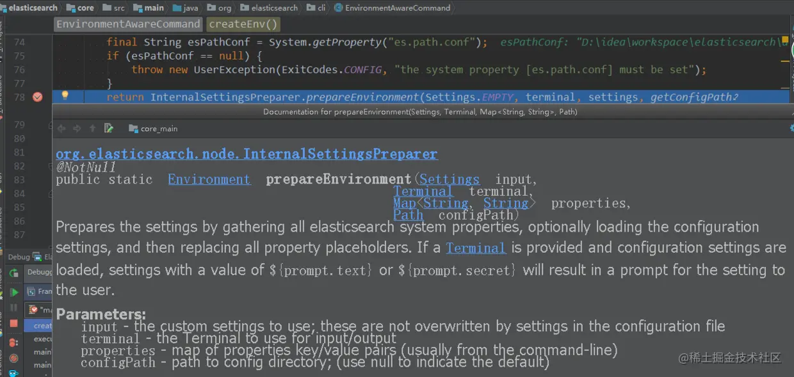This screenshot has width=794, height=377.
Task: Click elasticsearch root in breadcrumb bar
Action: point(29,8)
